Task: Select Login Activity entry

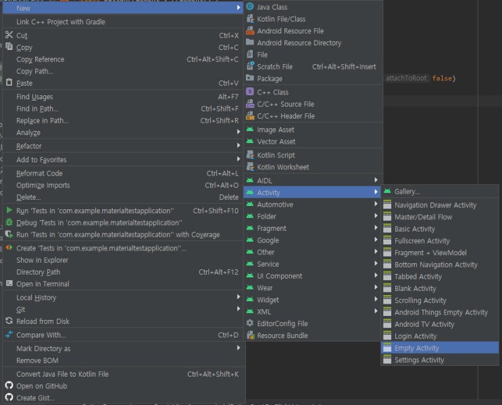Action: click(x=416, y=336)
